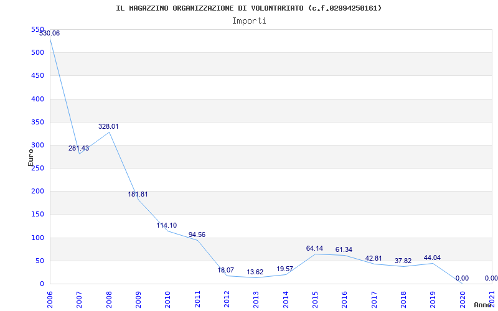Click the 2015 x-axis year label
Viewport: 498px width, 311px height.
pos(315,299)
